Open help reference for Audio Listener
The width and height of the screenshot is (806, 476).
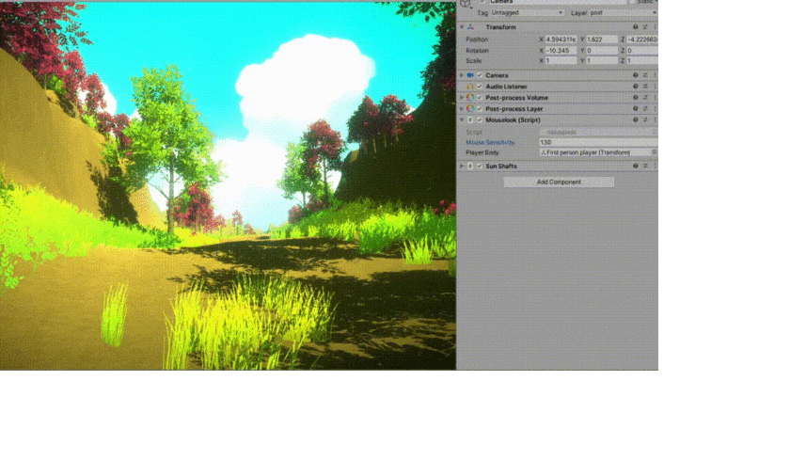tap(636, 87)
